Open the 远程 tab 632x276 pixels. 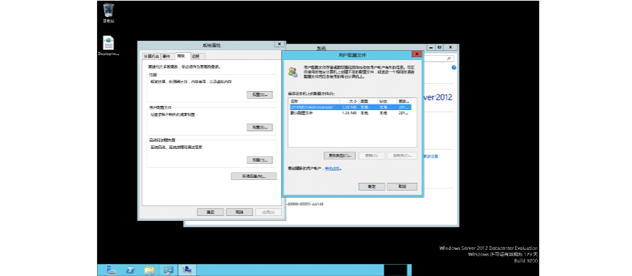196,56
